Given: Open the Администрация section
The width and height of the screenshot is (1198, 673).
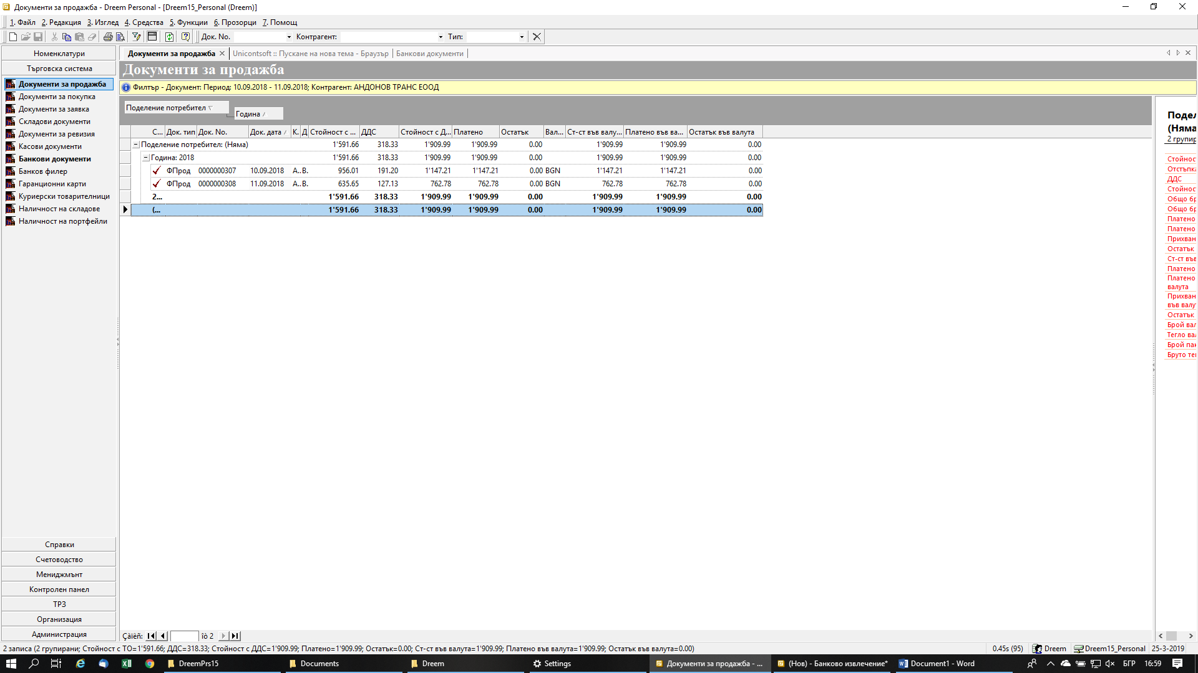Looking at the screenshot, I should pos(59,634).
